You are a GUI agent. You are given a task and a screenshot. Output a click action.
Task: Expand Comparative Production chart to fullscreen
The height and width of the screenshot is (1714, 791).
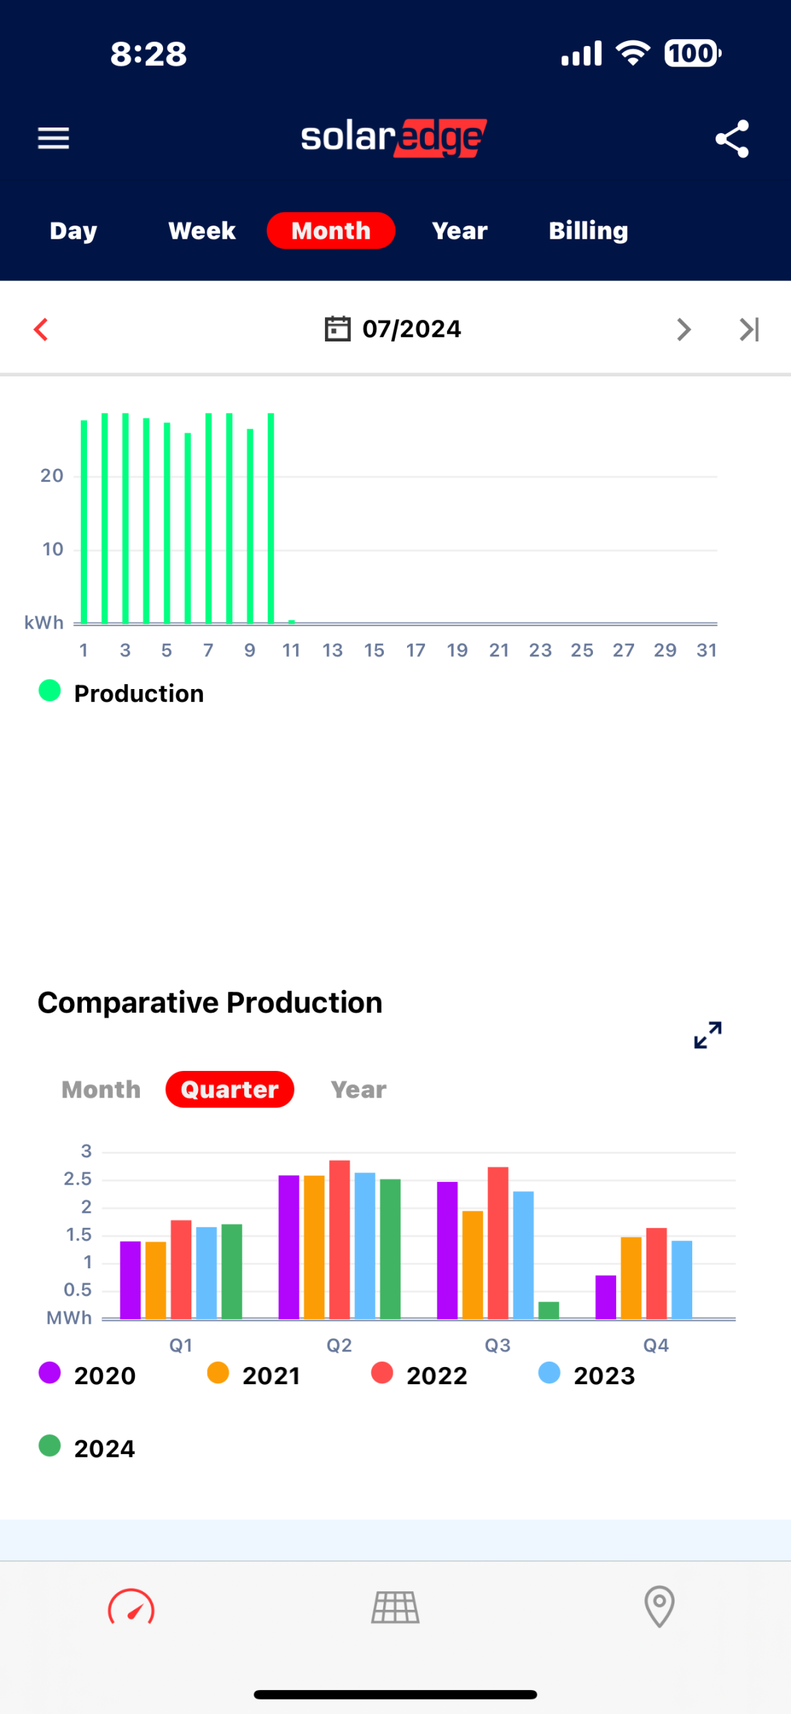tap(707, 1035)
